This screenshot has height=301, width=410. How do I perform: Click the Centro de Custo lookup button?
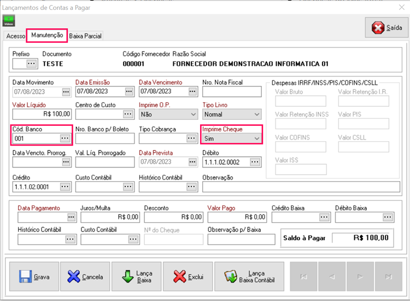(129, 114)
